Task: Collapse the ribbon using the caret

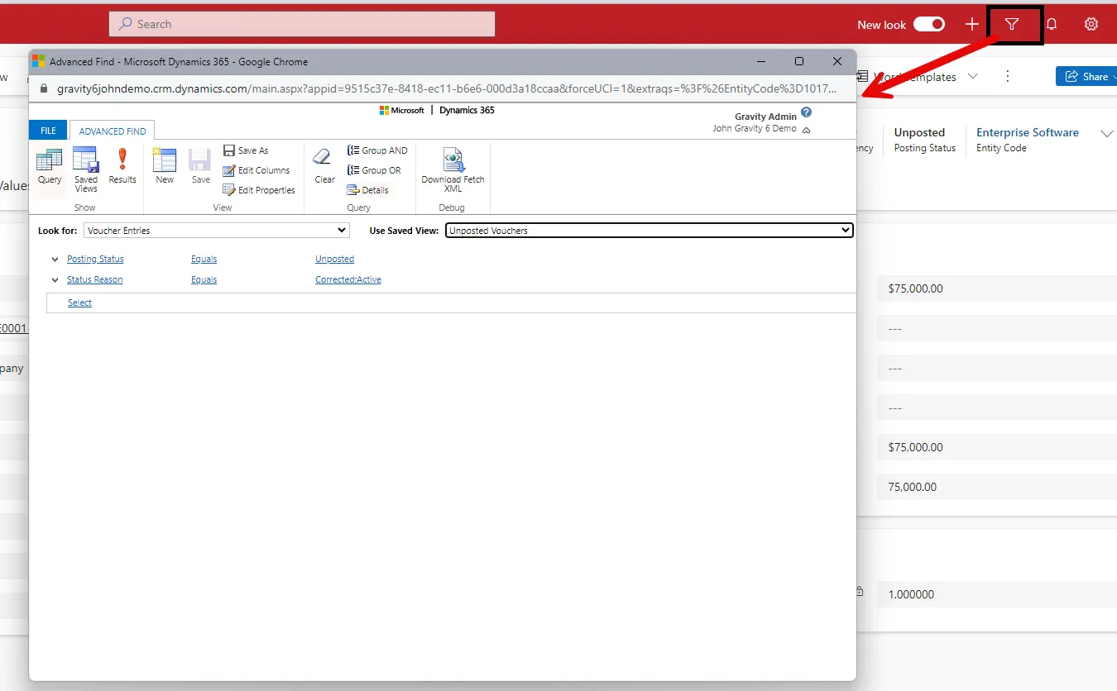Action: [807, 130]
